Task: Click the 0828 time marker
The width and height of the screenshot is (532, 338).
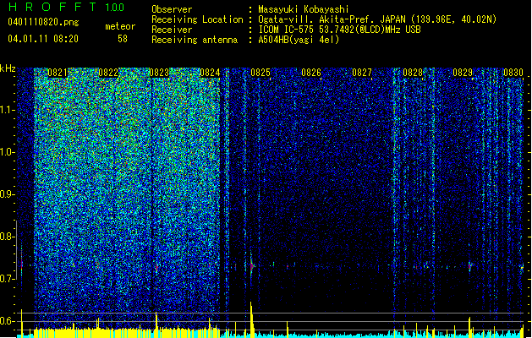Action: click(413, 73)
